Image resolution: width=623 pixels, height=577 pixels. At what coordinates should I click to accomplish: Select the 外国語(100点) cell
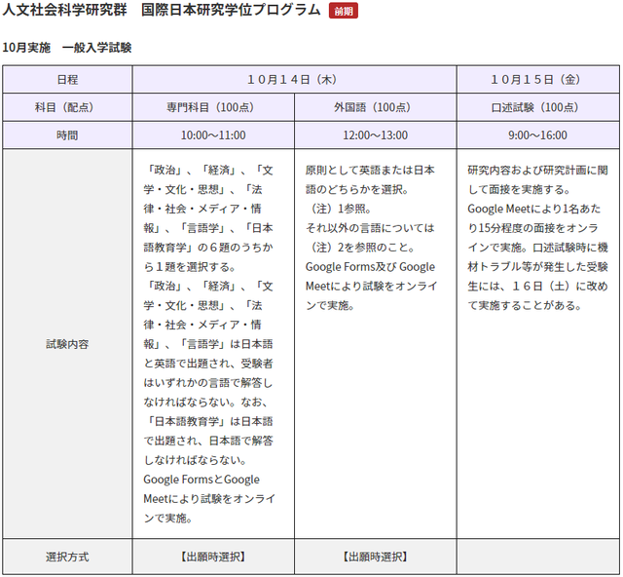[x=376, y=107]
